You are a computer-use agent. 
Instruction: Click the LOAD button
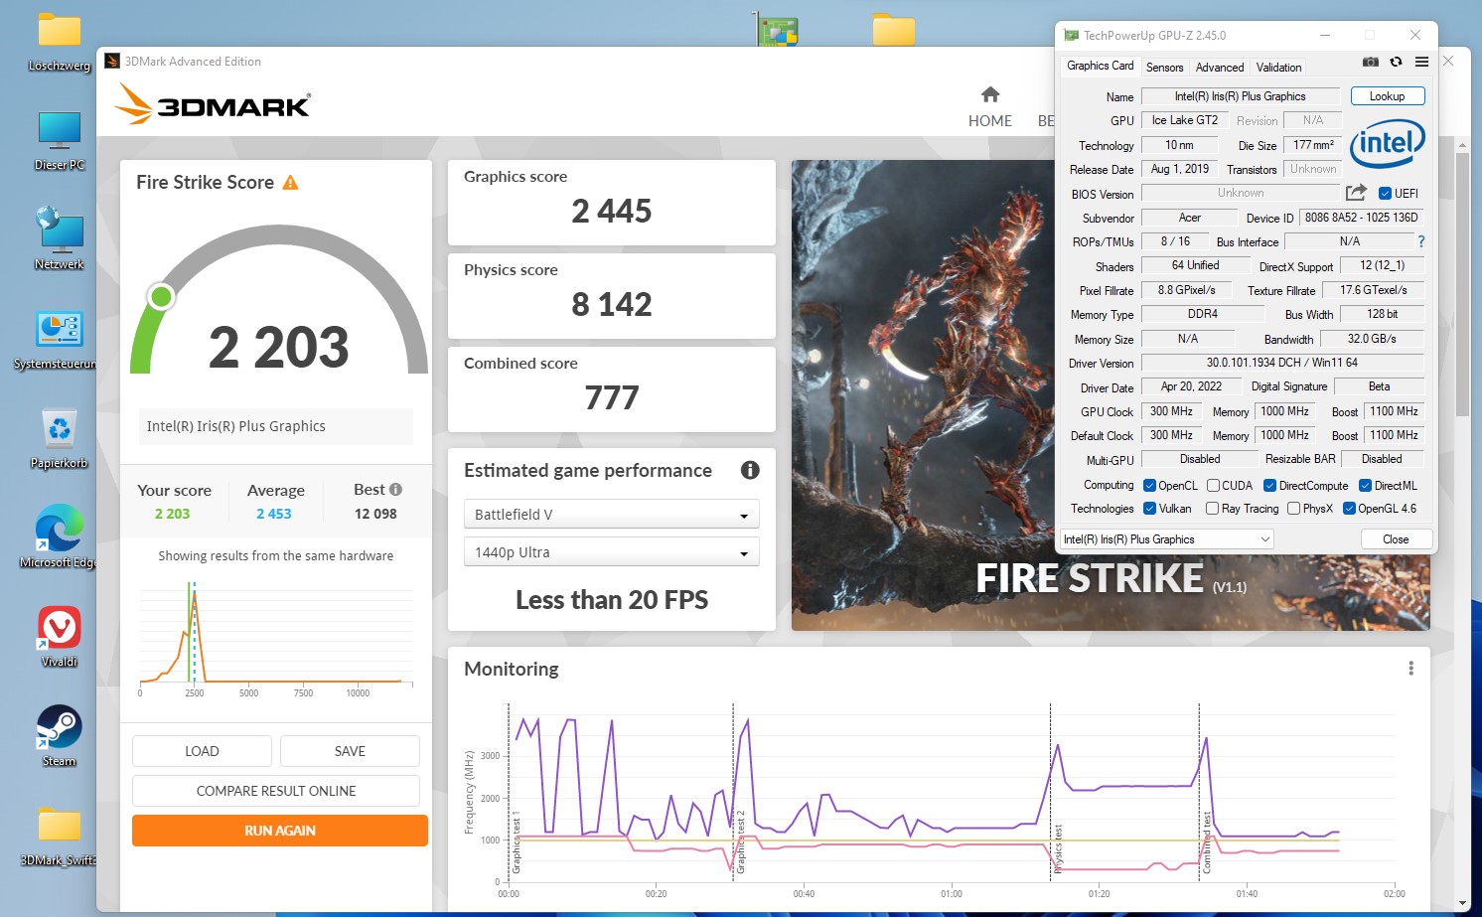click(202, 751)
